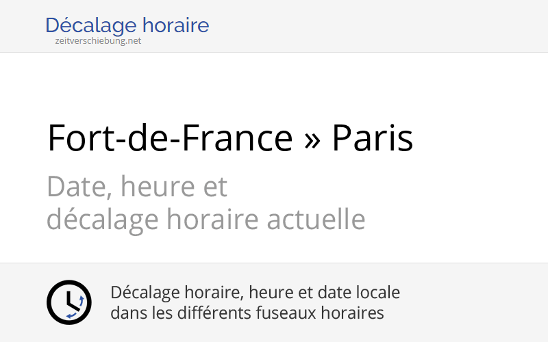Click the footer line starting "Décalage horaire, heure"
The width and height of the screenshot is (548, 342).
[x=255, y=293]
